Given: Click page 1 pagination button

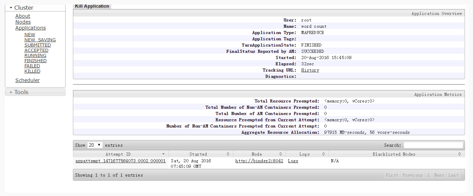Looking at the screenshot, I should pyautogui.click(x=428, y=175).
